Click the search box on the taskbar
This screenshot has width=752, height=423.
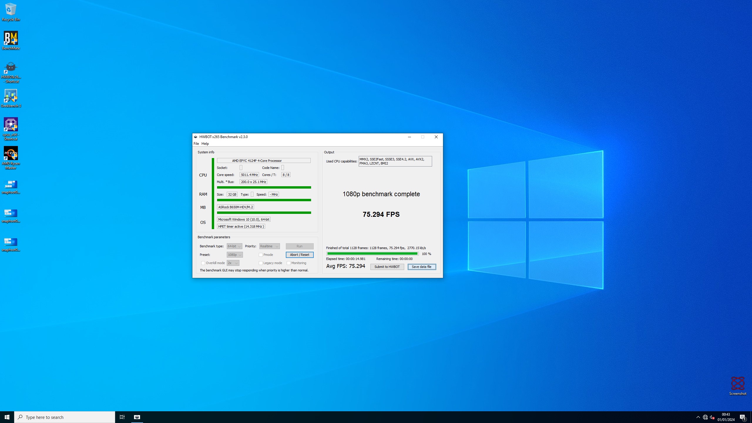[65, 417]
